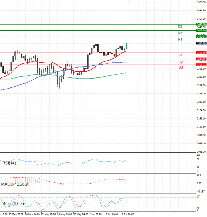This screenshot has height=217, width=207.
Task: Click the latest green candlestick
Action: tap(127, 46)
